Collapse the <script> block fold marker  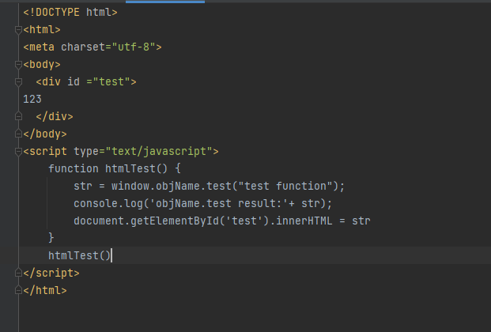click(x=18, y=152)
